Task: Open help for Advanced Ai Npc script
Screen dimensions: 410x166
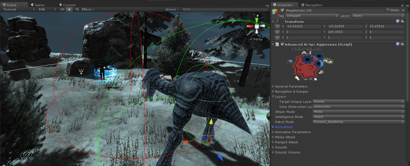Action: (397, 44)
